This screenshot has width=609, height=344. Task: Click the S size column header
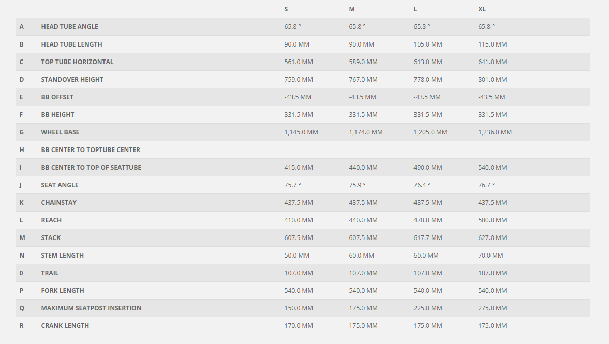click(286, 9)
